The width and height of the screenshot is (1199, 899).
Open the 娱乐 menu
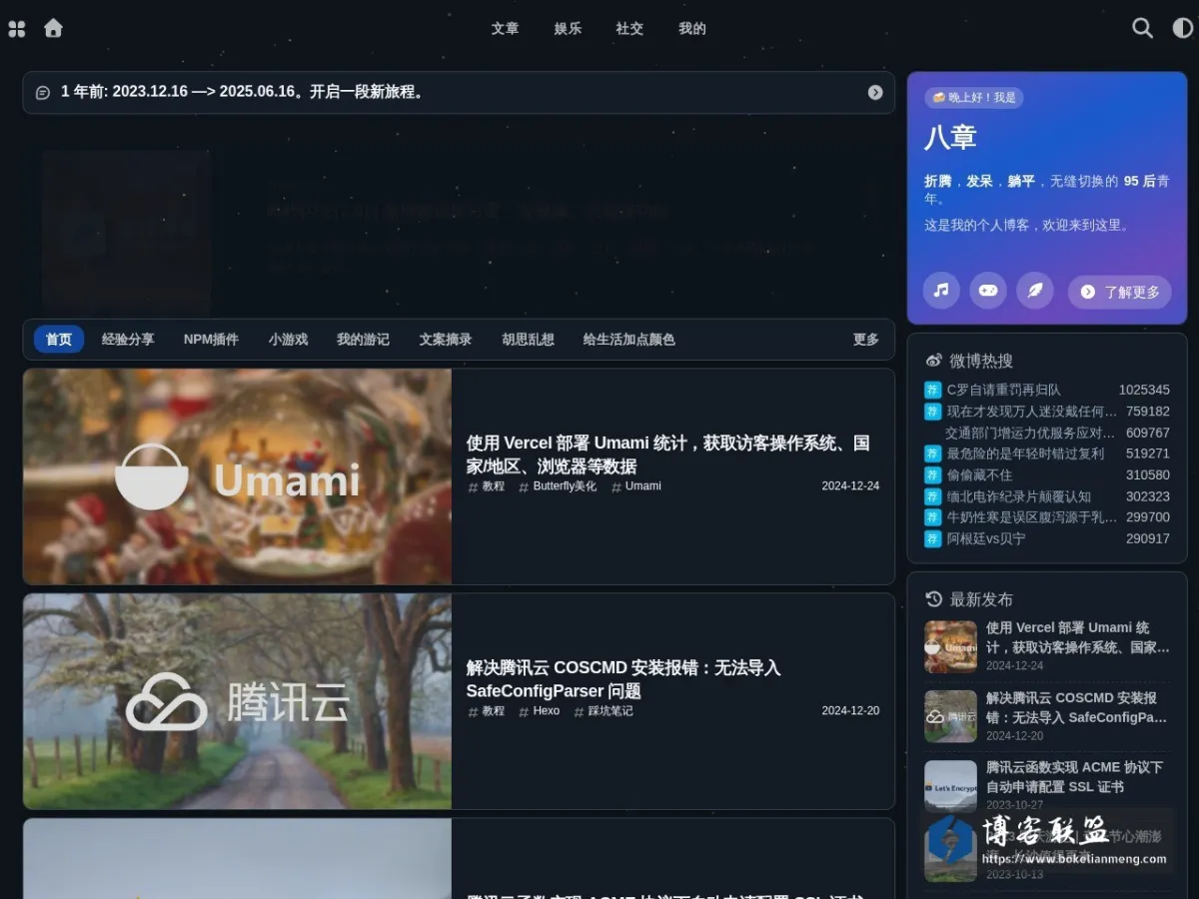568,29
